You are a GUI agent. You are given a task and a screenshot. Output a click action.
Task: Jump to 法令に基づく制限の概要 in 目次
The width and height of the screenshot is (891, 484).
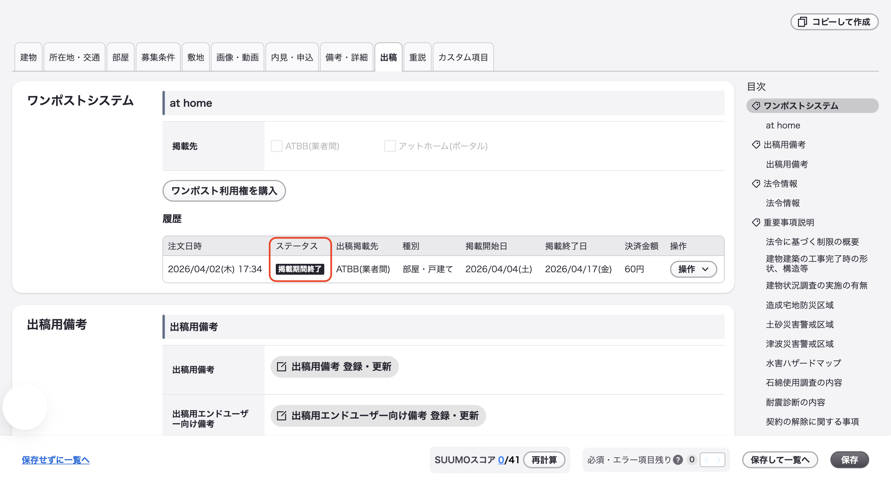812,242
